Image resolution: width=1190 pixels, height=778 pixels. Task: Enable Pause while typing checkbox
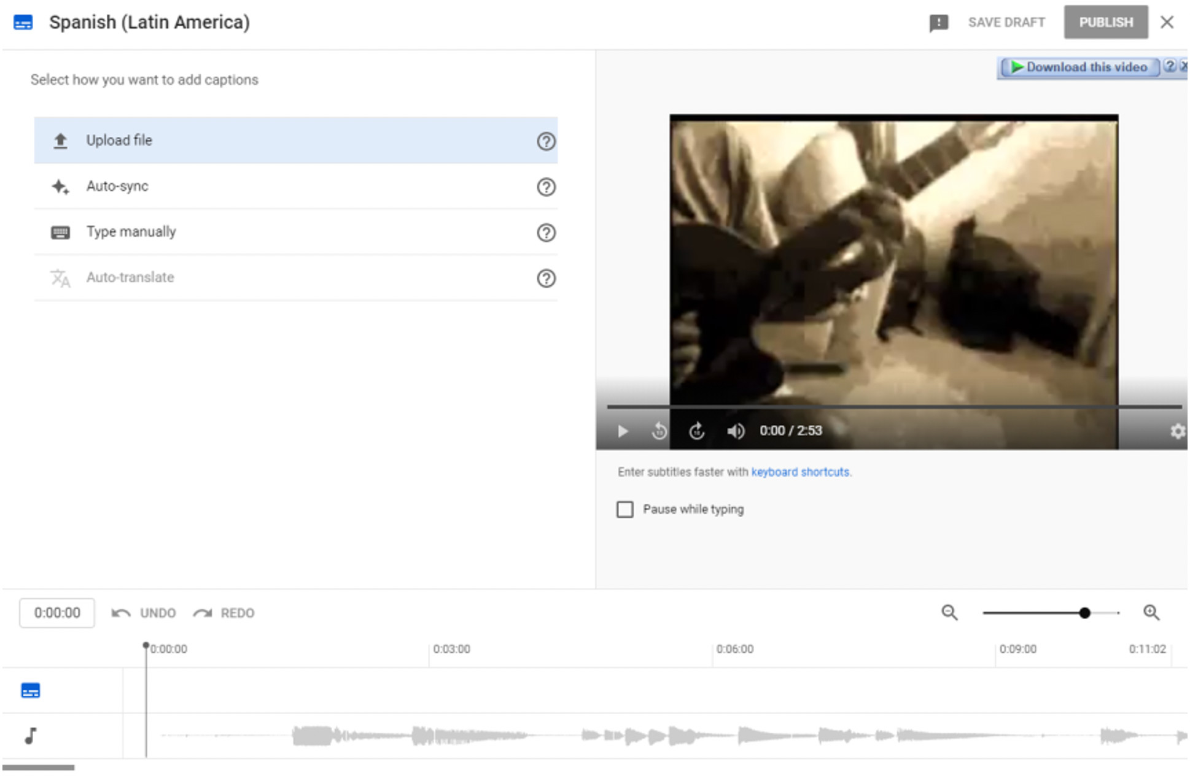pos(624,508)
